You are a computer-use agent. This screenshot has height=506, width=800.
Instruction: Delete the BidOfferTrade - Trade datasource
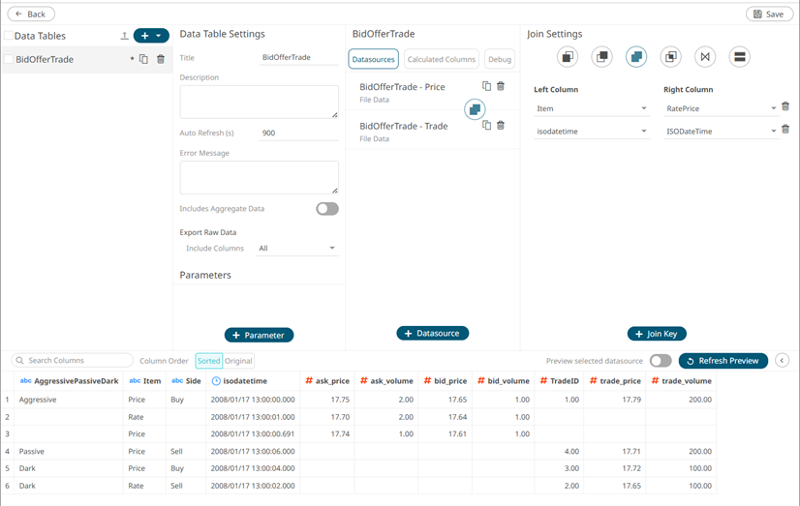pos(501,125)
